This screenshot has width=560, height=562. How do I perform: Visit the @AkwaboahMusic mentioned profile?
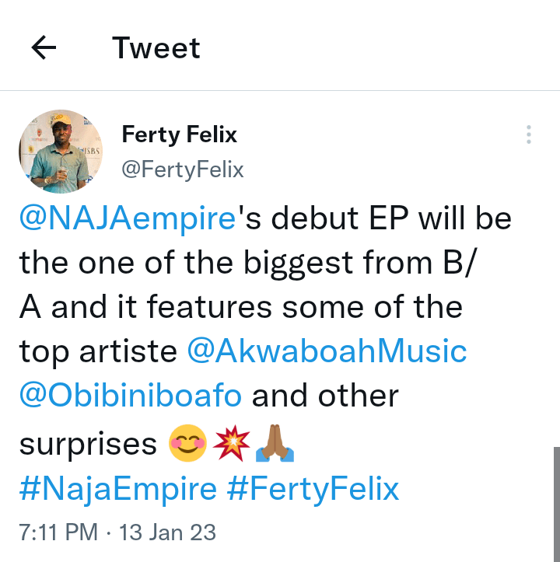click(327, 352)
